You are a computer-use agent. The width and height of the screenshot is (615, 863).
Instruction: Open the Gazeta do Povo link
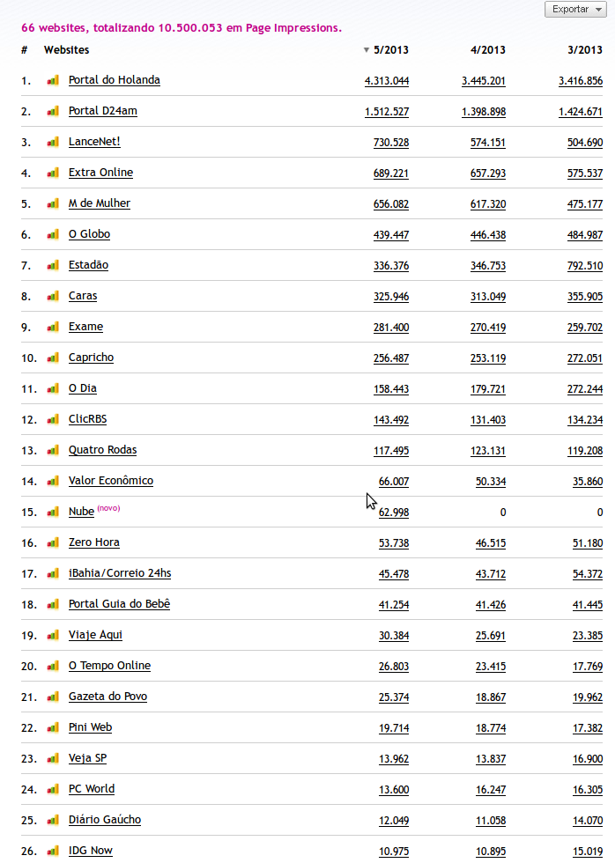(107, 697)
